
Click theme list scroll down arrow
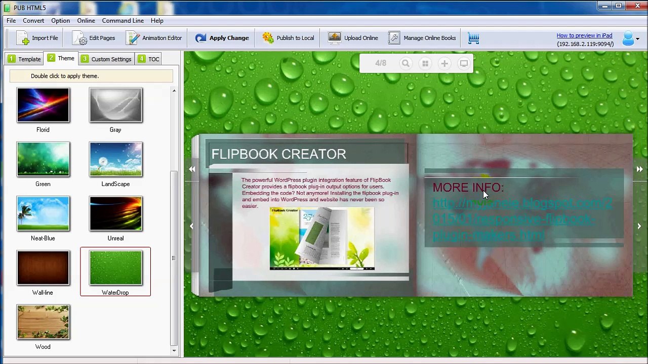174,350
